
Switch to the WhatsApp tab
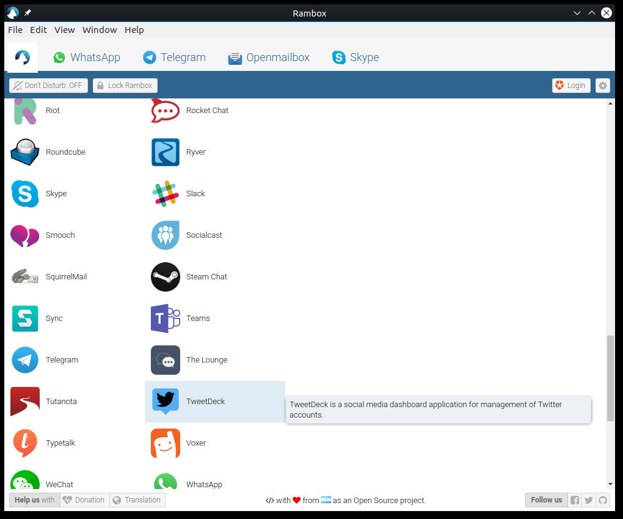[x=87, y=57]
